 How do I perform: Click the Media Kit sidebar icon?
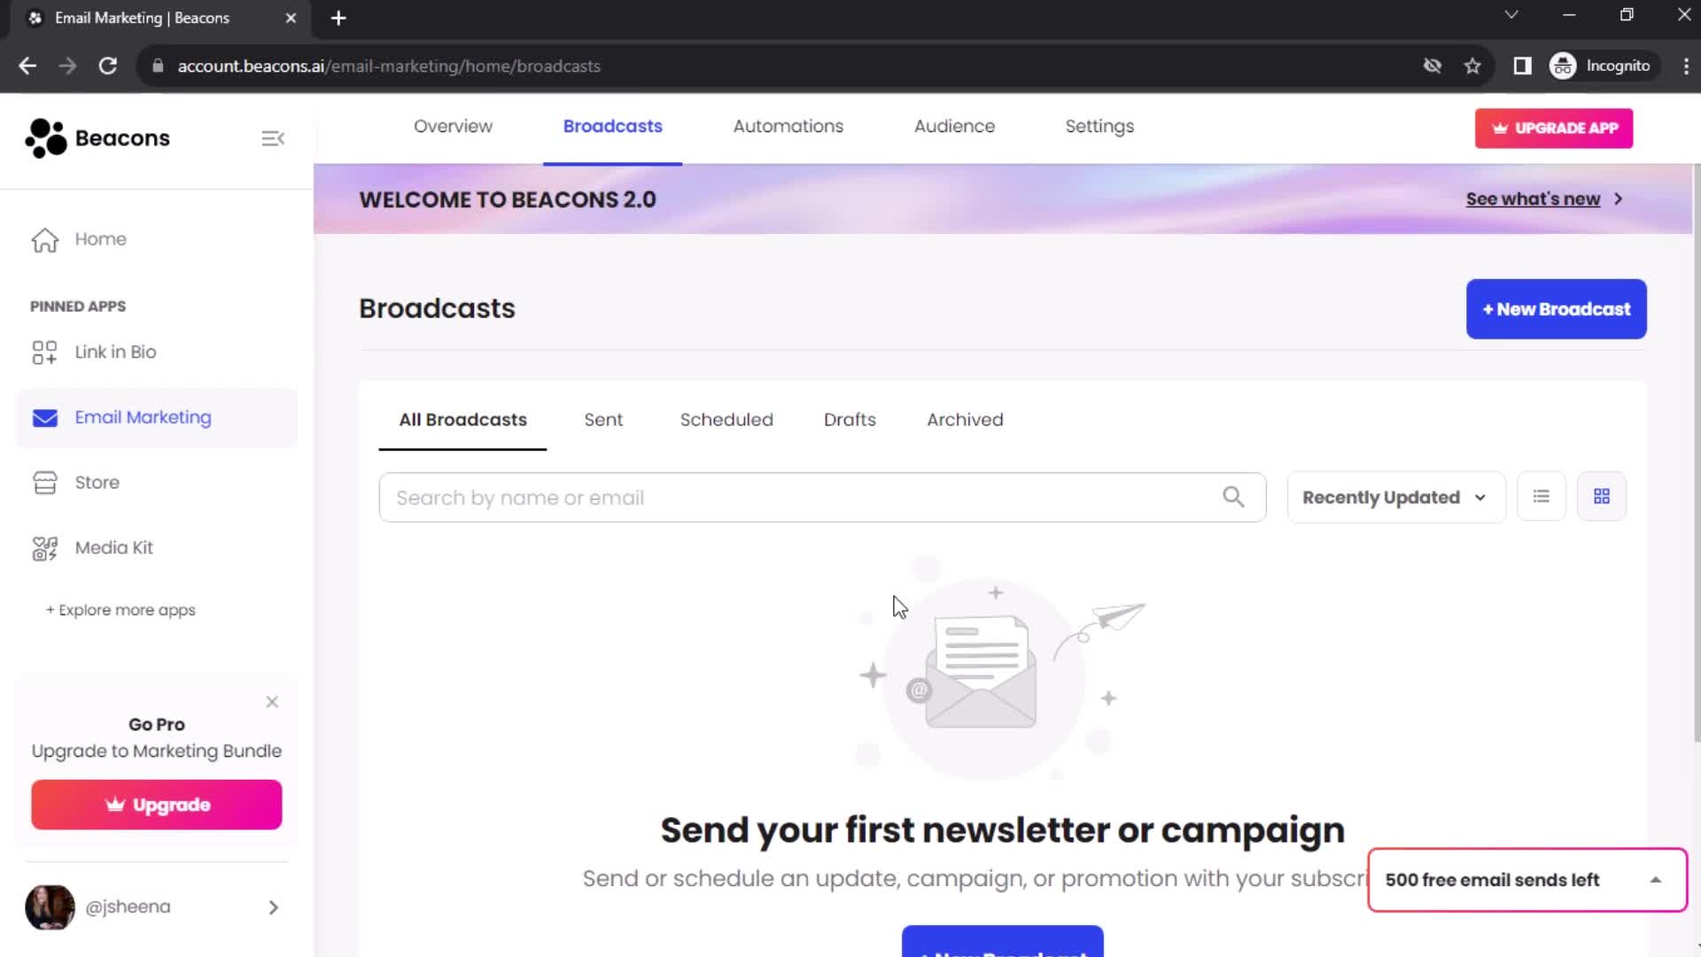43,547
